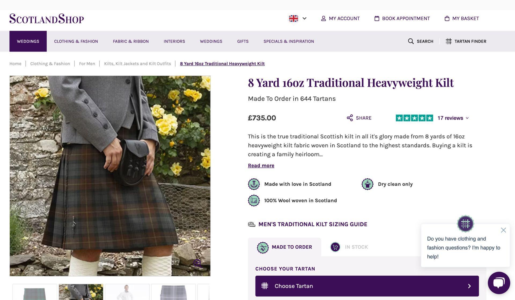Screen dimensions: 515x300
Task: Click the My Account person icon
Action: coord(323,18)
